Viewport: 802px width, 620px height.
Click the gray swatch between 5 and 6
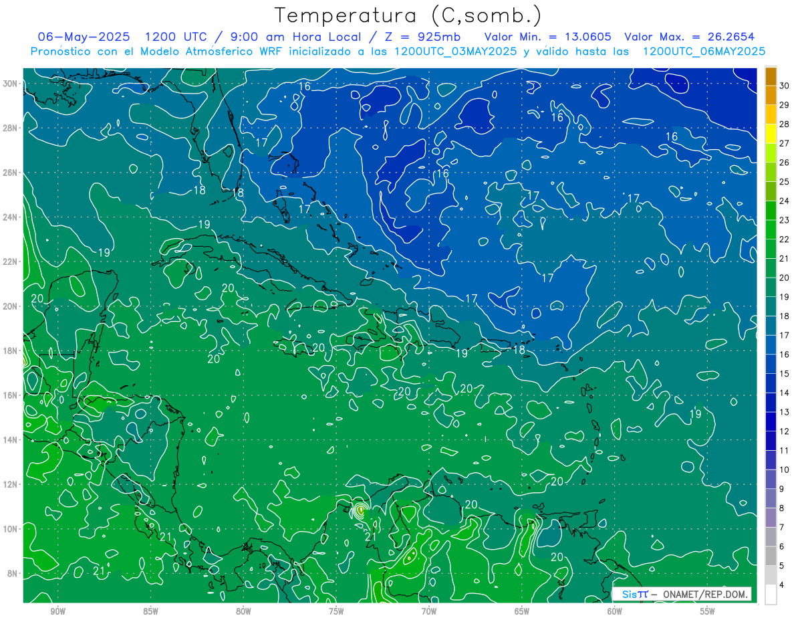tap(771, 556)
